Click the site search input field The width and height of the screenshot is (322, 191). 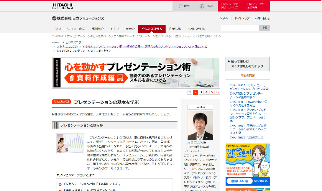[x=240, y=28]
